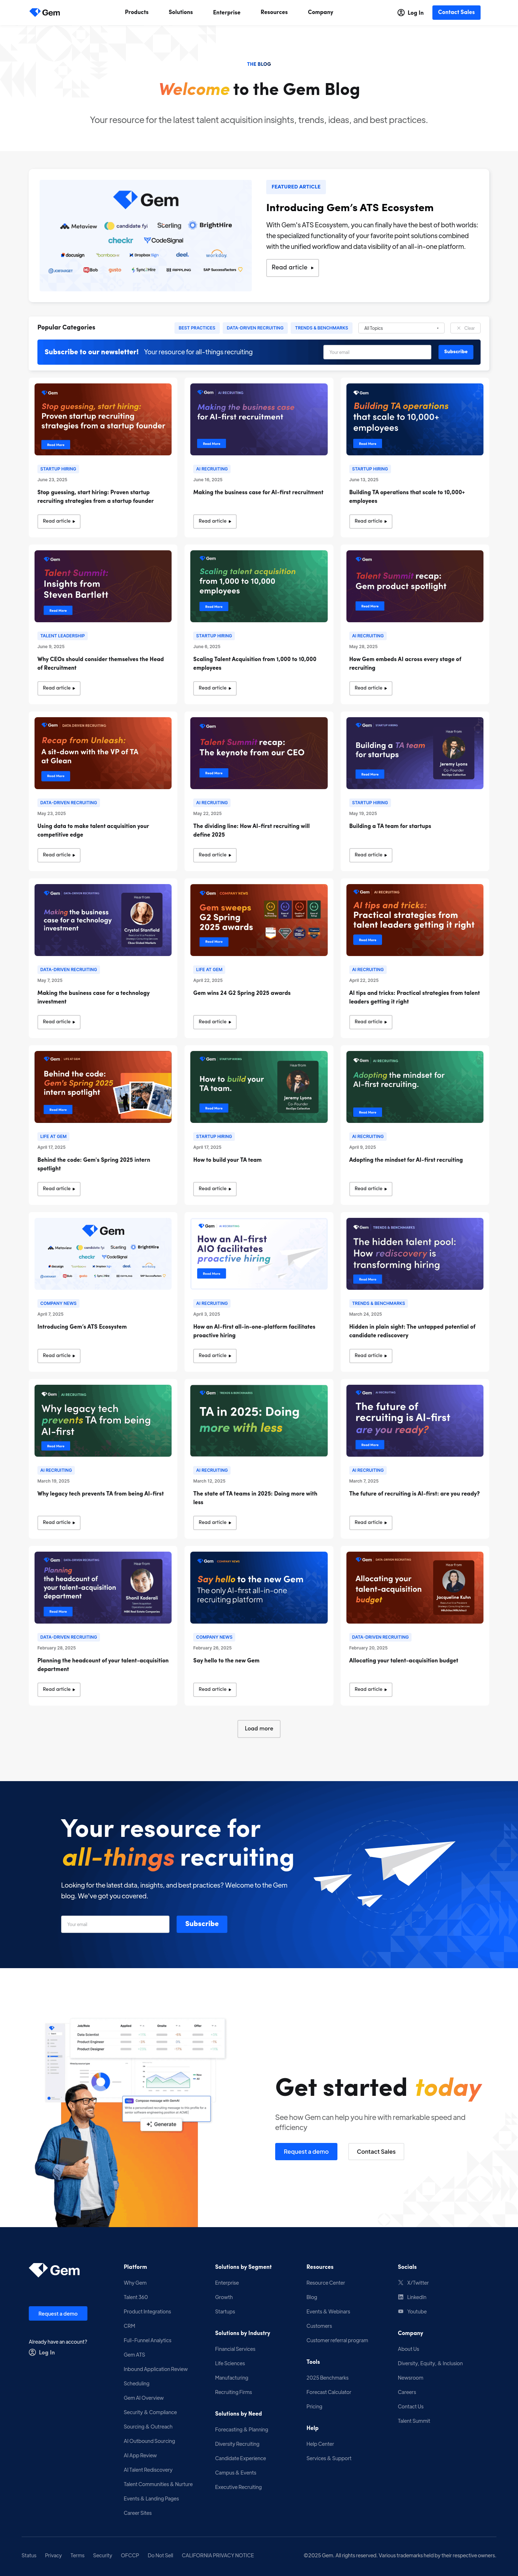This screenshot has height=2576, width=518.
Task: Click the user icon beside header Log In
Action: pos(401,13)
